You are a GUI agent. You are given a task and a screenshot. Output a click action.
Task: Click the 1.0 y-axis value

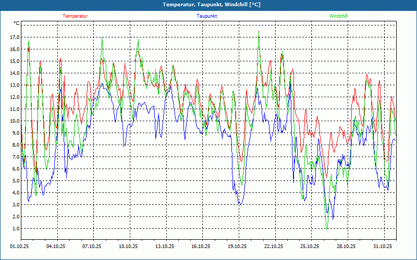point(15,229)
